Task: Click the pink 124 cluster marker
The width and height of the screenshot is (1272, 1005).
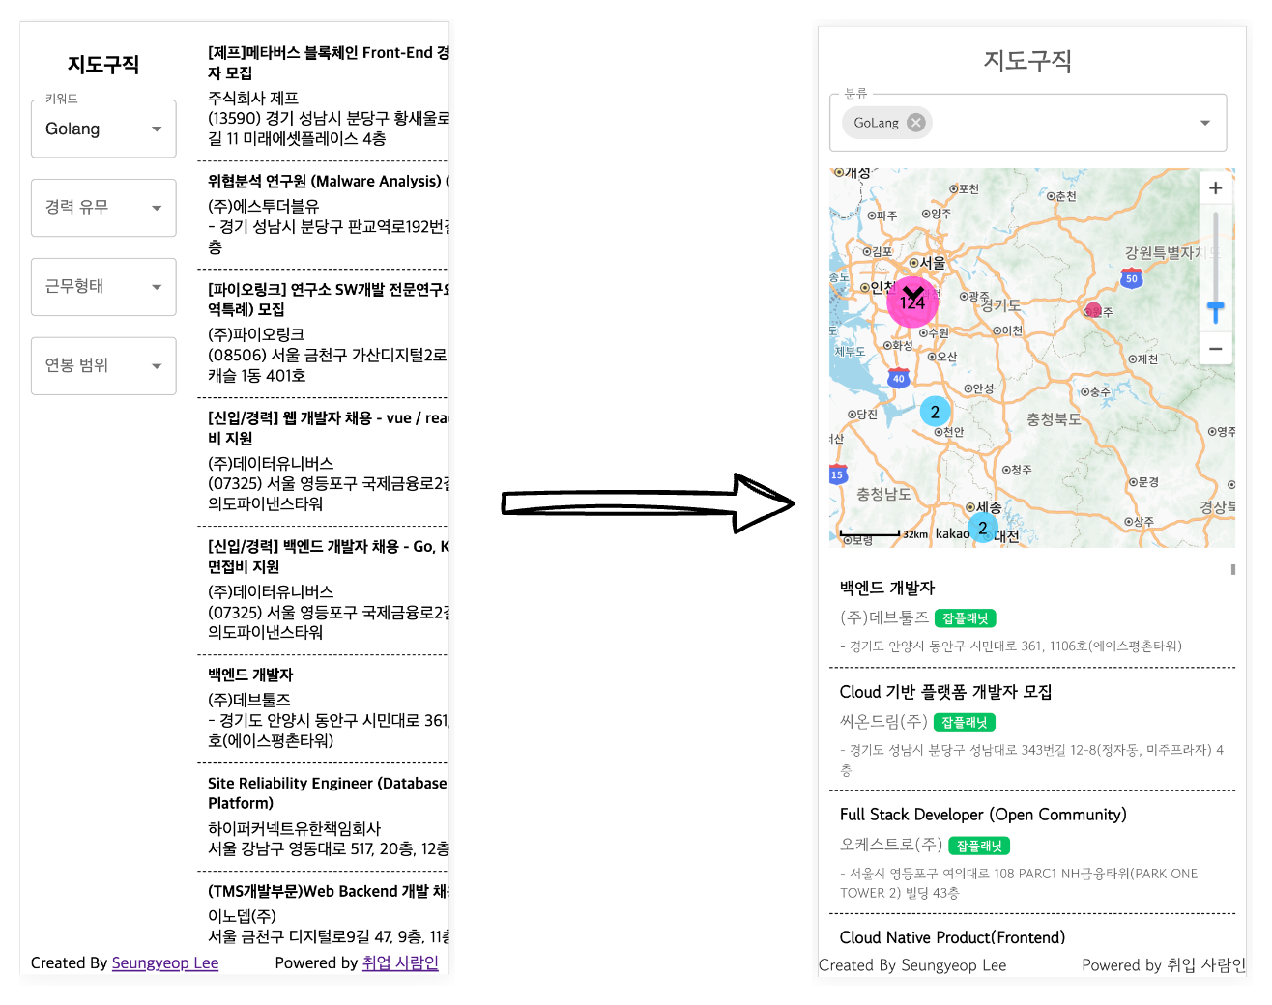Action: 911,301
